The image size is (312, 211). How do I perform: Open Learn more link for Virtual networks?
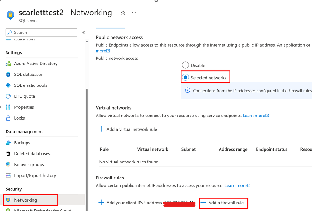[256, 116]
